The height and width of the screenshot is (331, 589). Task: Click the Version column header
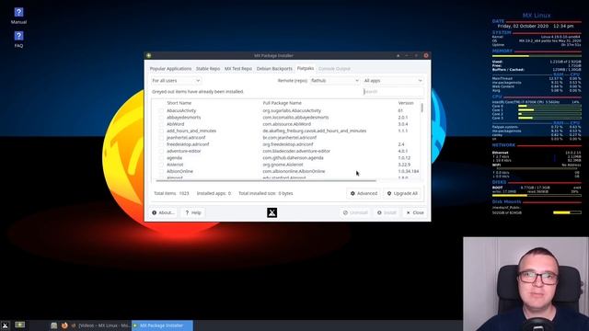(406, 103)
